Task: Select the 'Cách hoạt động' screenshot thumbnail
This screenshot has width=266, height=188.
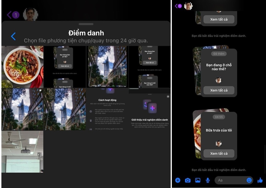Action: (107, 109)
